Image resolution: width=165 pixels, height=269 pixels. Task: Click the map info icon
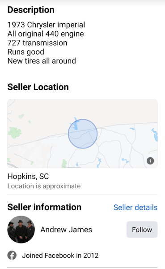(150, 161)
